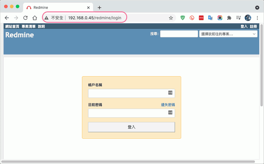Viewport: 264px width, 164px height.
Task: Click the tab search dropdown arrow
Action: click(257, 8)
